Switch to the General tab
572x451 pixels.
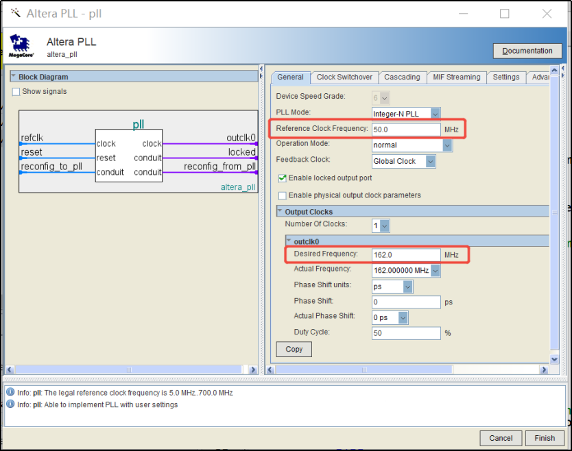pyautogui.click(x=290, y=77)
